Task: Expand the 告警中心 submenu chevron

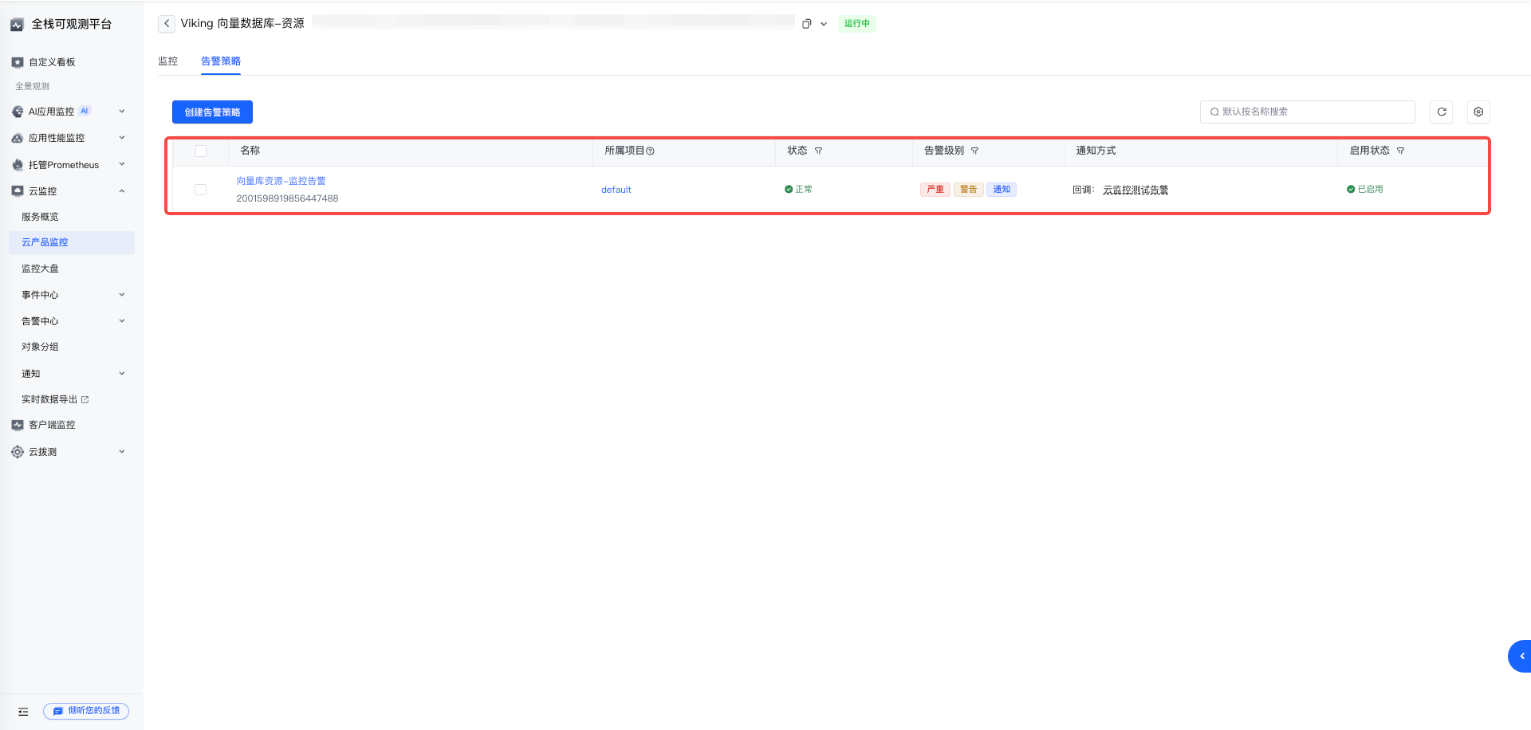Action: [x=122, y=321]
